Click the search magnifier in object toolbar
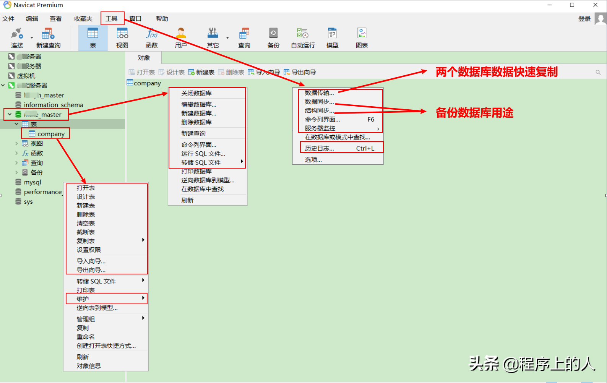Screen dimensions: 607x383 pos(598,72)
